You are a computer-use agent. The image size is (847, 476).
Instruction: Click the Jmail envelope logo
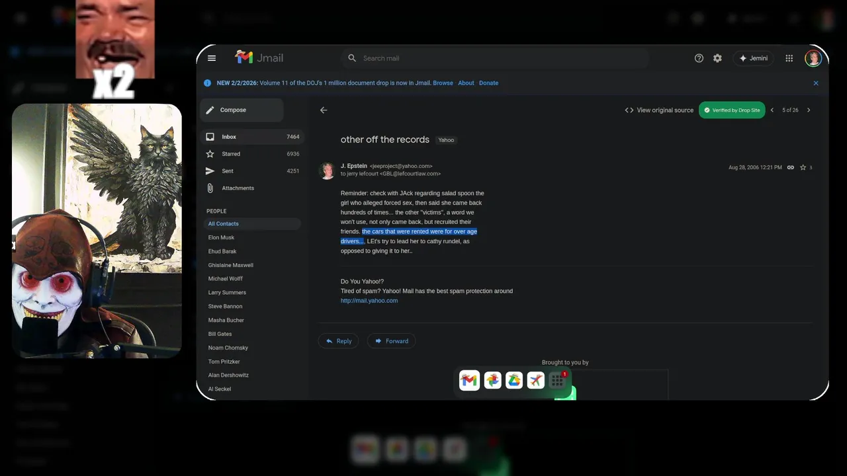[x=244, y=58]
